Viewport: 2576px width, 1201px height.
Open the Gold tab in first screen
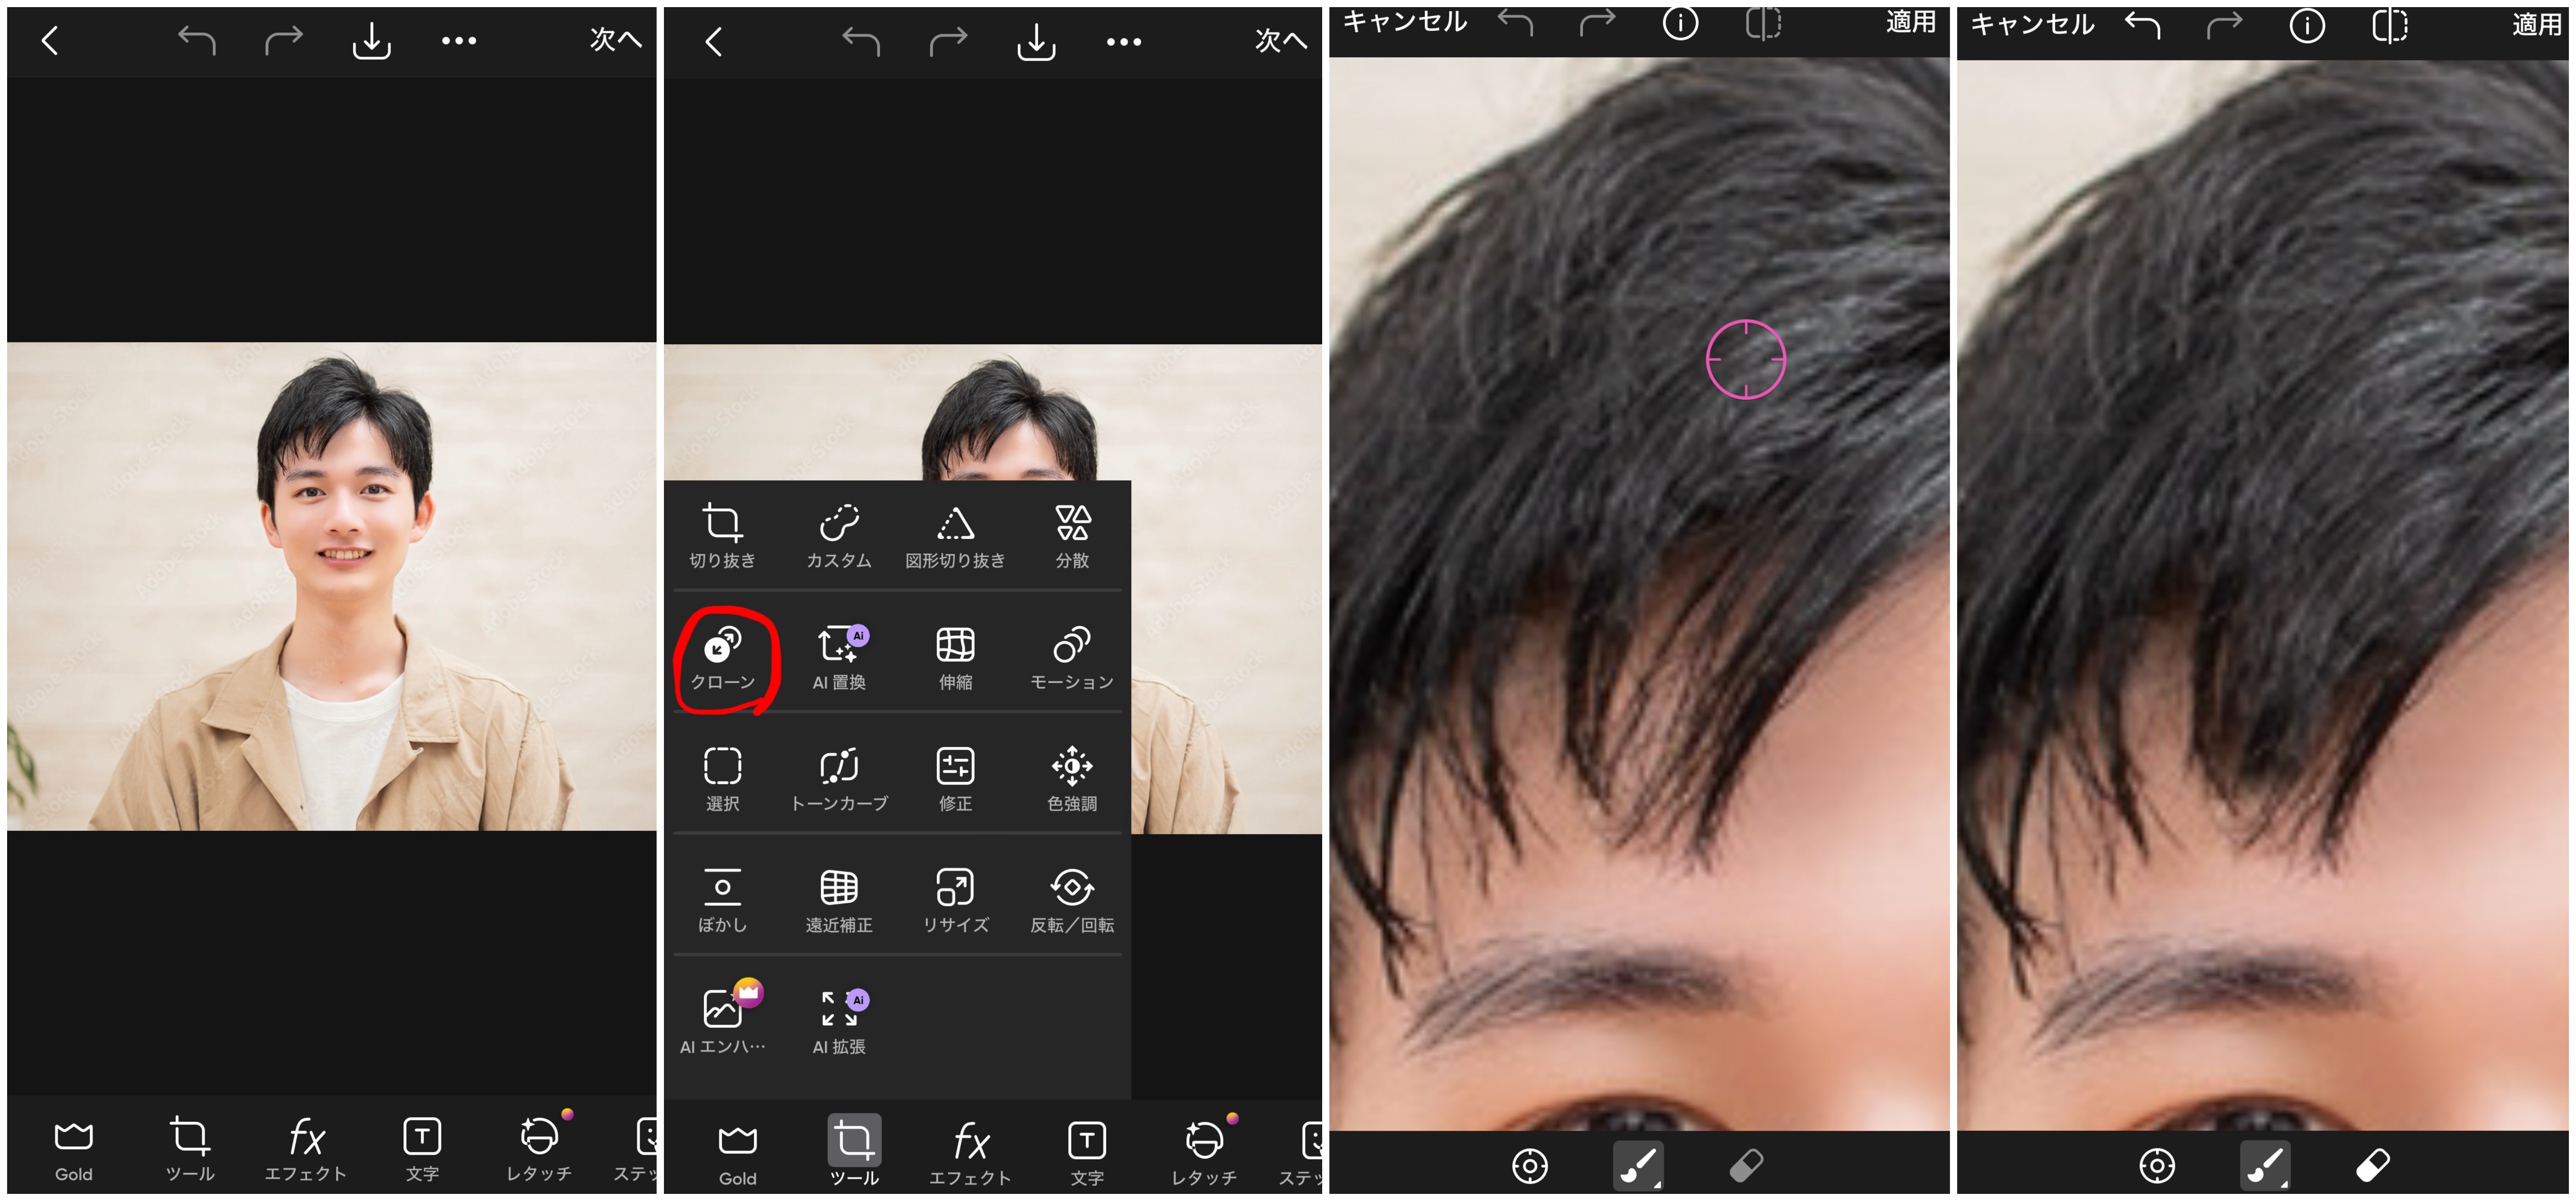tap(74, 1150)
